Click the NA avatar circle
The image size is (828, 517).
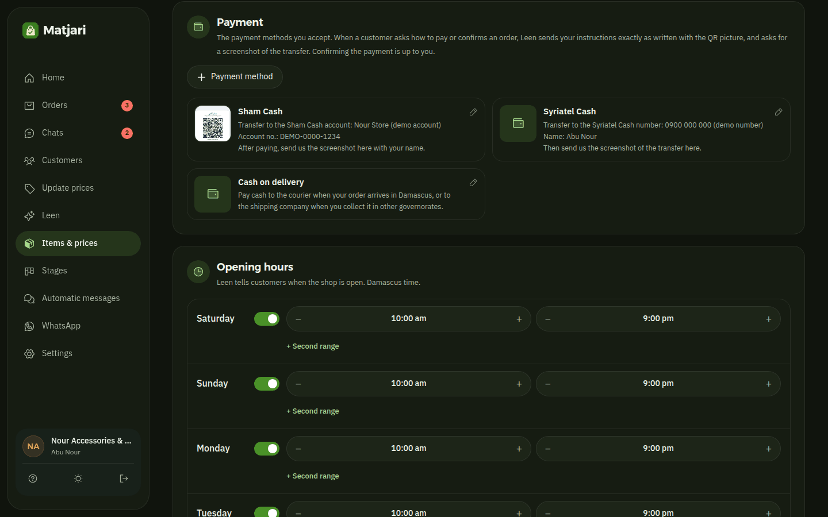click(x=33, y=446)
